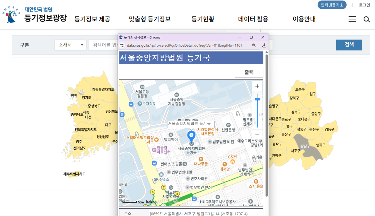The image size is (375, 216).
Task: Open the 인터넷등기소 link at top right
Action: 332,5
